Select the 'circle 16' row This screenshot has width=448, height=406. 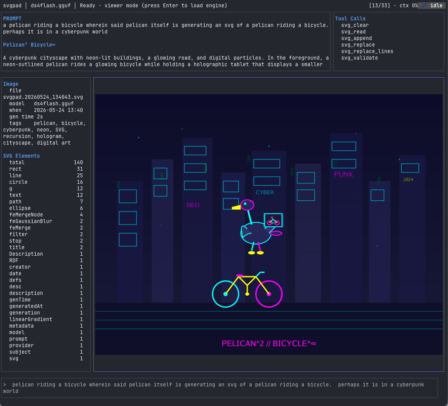pyautogui.click(x=46, y=182)
